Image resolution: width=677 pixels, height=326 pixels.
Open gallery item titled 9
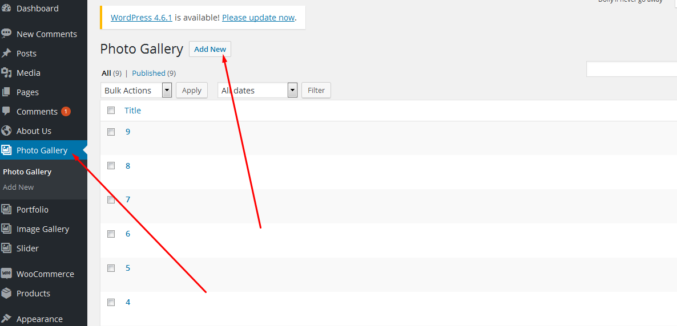pyautogui.click(x=128, y=132)
